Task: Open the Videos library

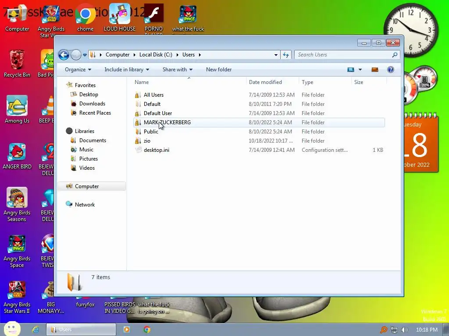Action: [x=87, y=168]
